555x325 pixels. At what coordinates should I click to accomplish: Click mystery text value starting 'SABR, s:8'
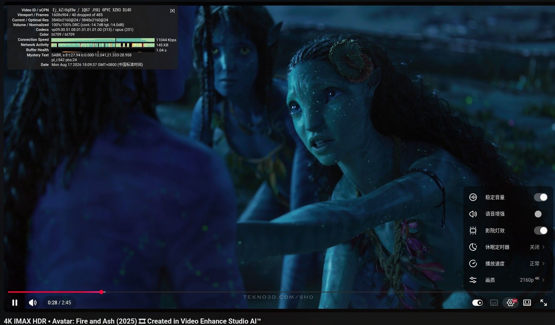(92, 55)
